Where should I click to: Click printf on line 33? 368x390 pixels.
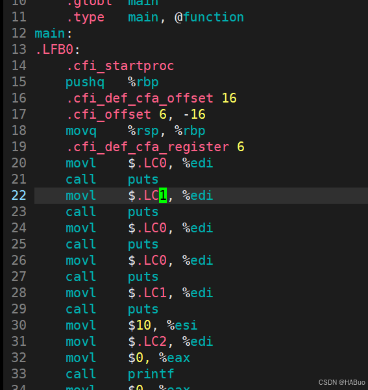[x=151, y=374]
